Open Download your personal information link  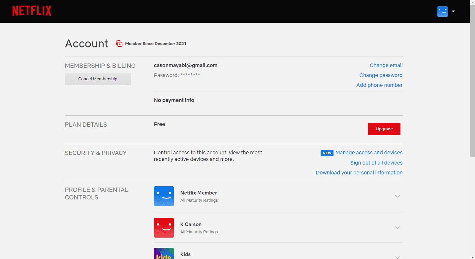click(x=359, y=173)
